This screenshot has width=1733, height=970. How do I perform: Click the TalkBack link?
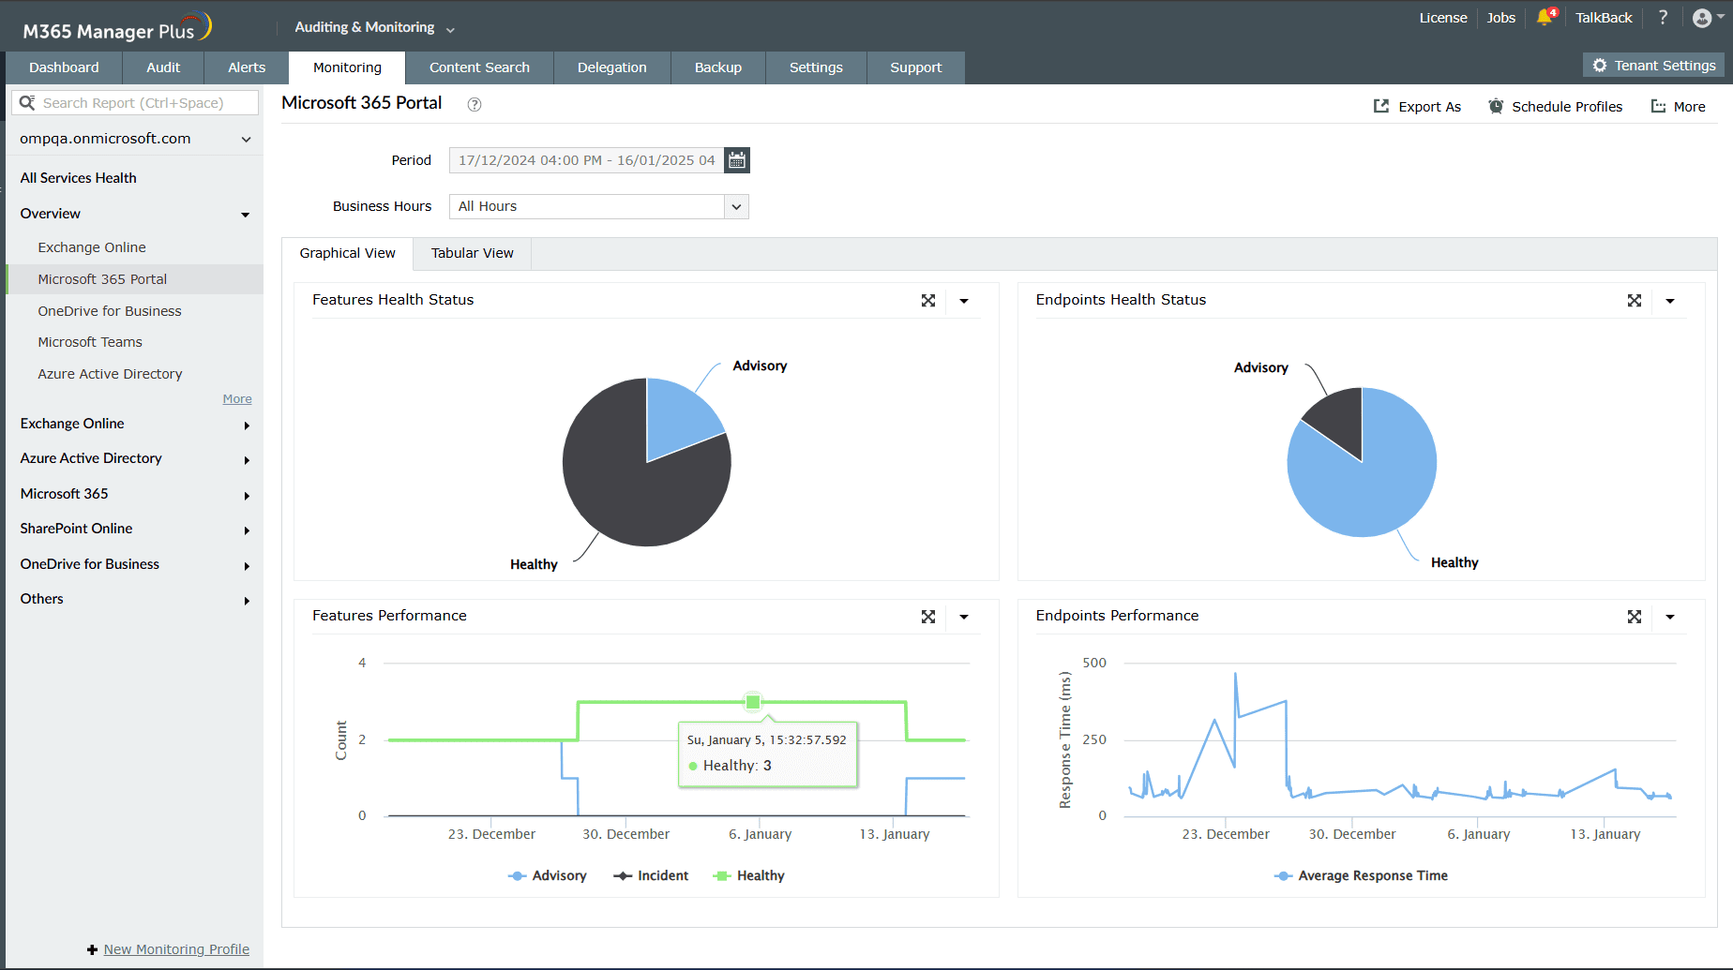coord(1604,18)
